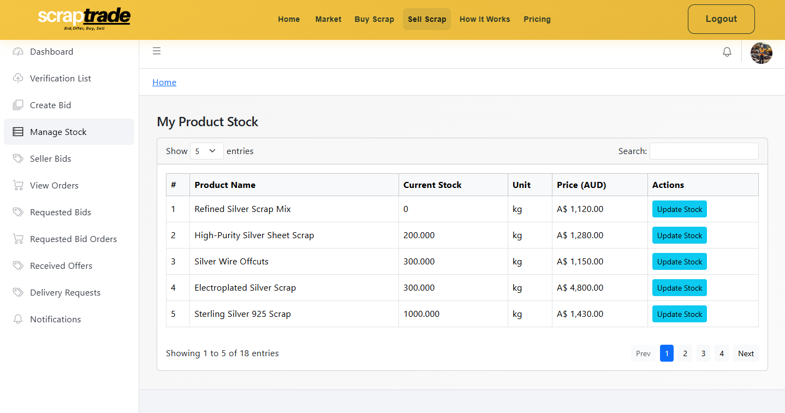Open the profile avatar picture
Image resolution: width=785 pixels, height=413 pixels.
(x=762, y=52)
